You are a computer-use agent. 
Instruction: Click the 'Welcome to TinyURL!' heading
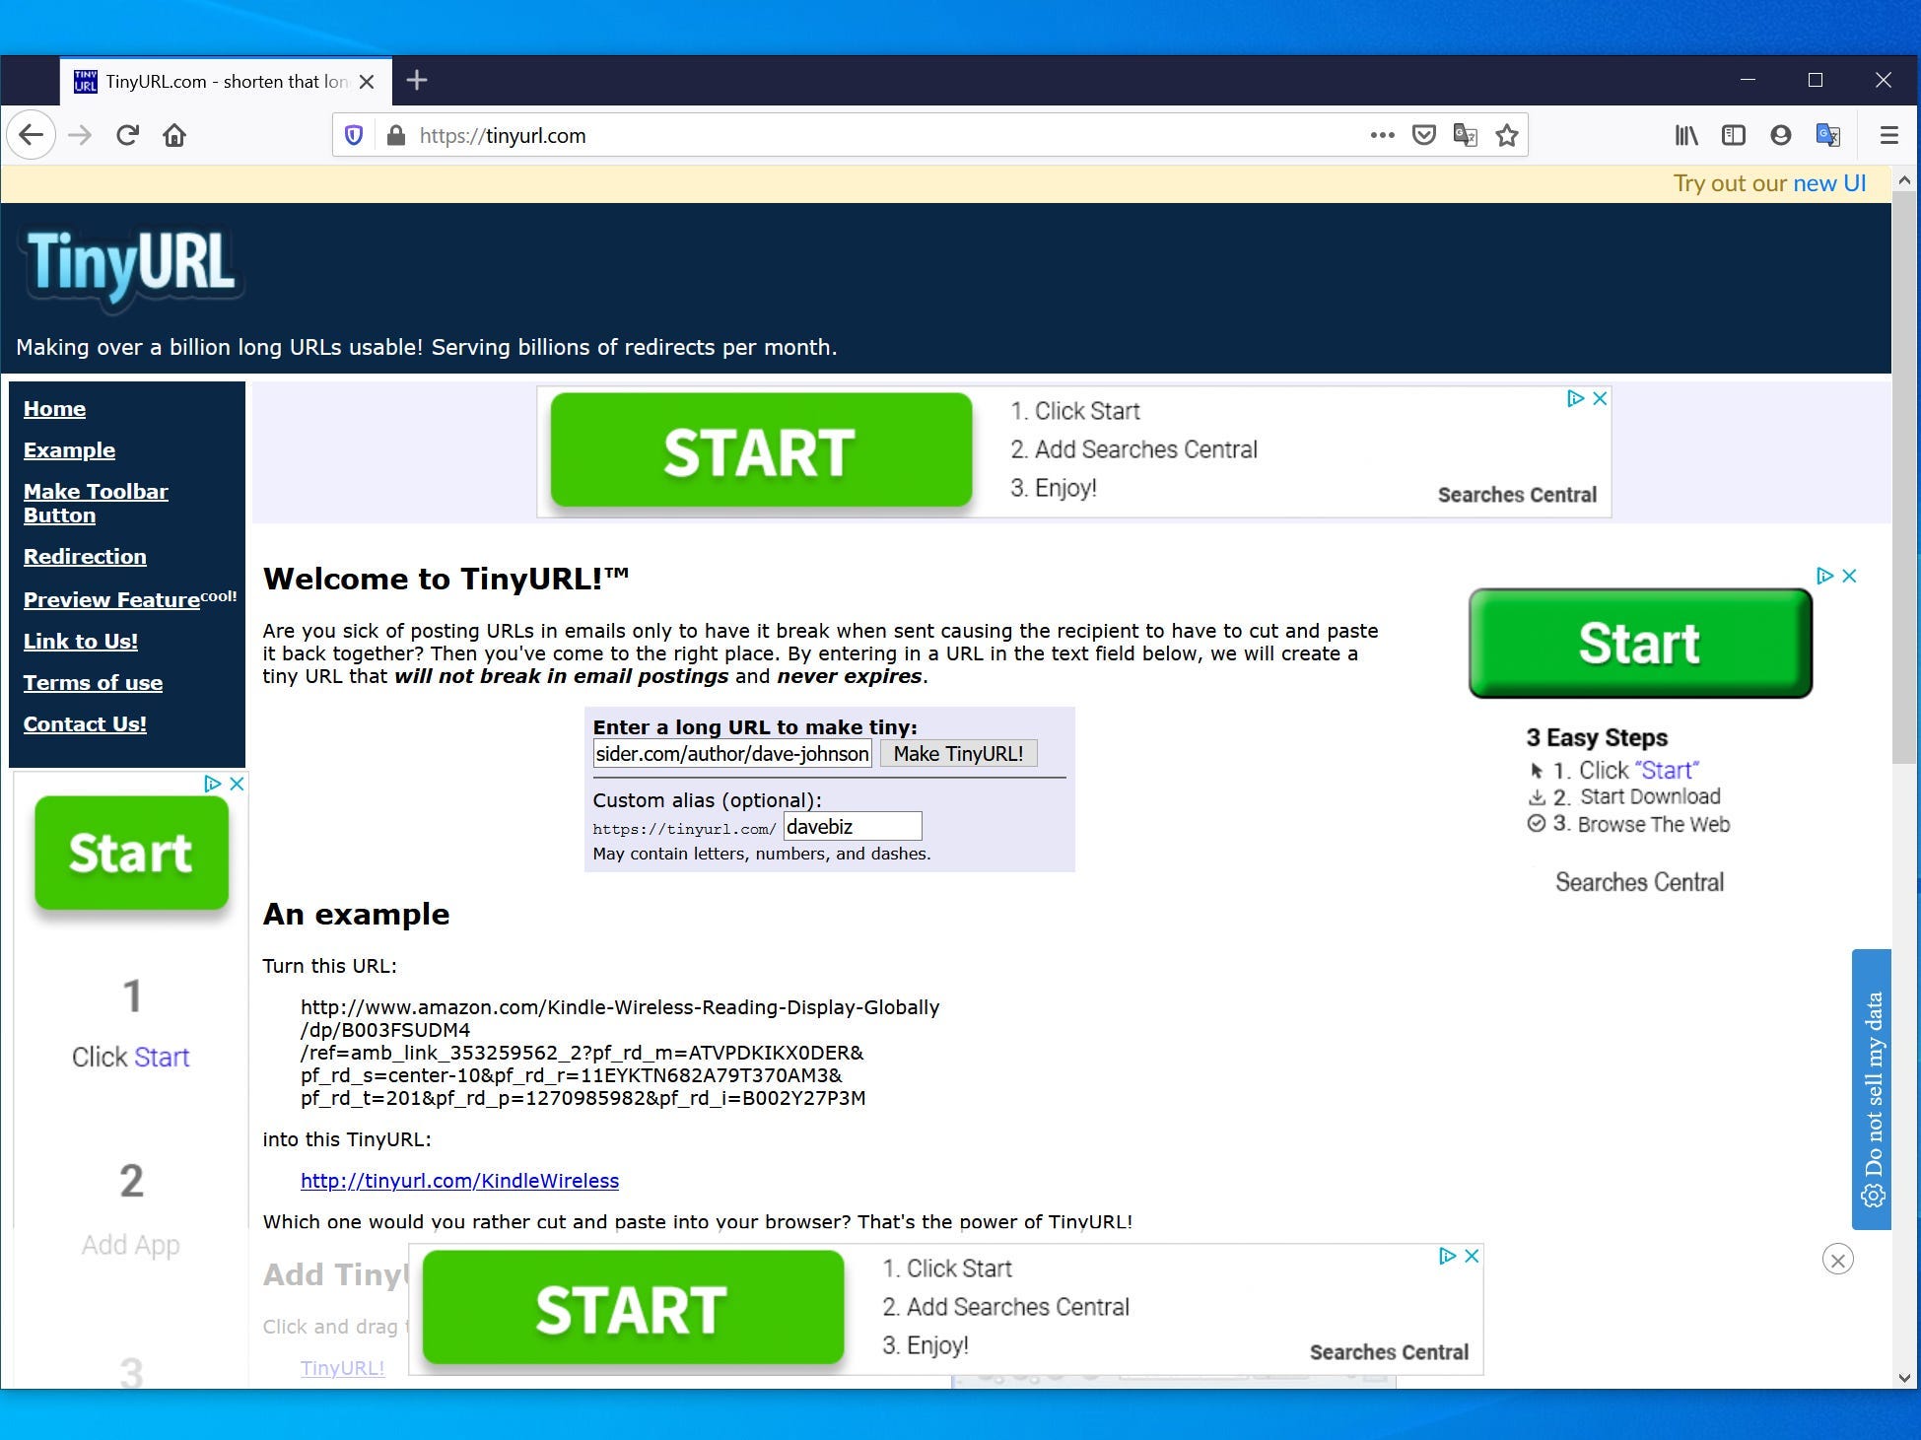click(x=446, y=579)
